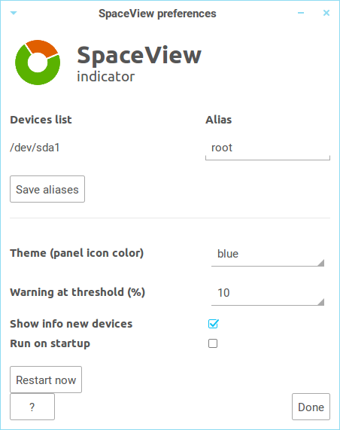Image resolution: width=340 pixels, height=430 pixels.
Task: Click the SpaceView indicator title text
Action: point(139,63)
